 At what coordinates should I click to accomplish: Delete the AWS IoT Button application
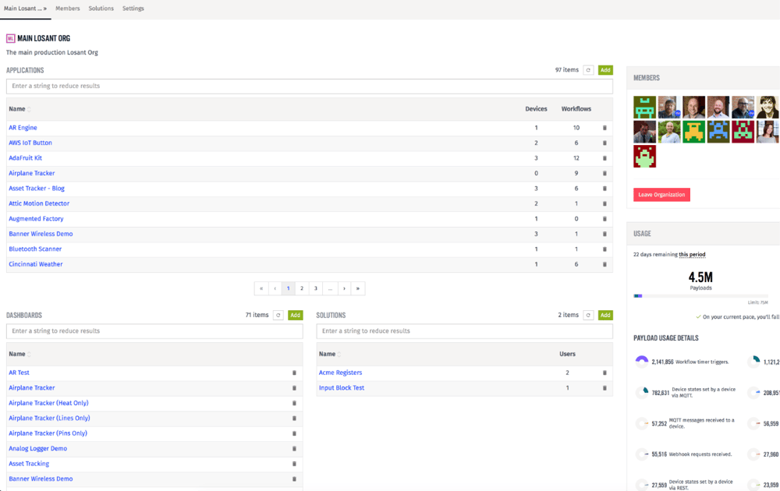(605, 143)
